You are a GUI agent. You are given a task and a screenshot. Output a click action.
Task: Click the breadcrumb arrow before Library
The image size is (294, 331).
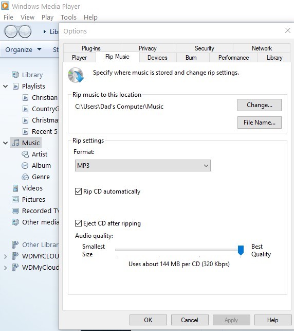tap(45, 32)
